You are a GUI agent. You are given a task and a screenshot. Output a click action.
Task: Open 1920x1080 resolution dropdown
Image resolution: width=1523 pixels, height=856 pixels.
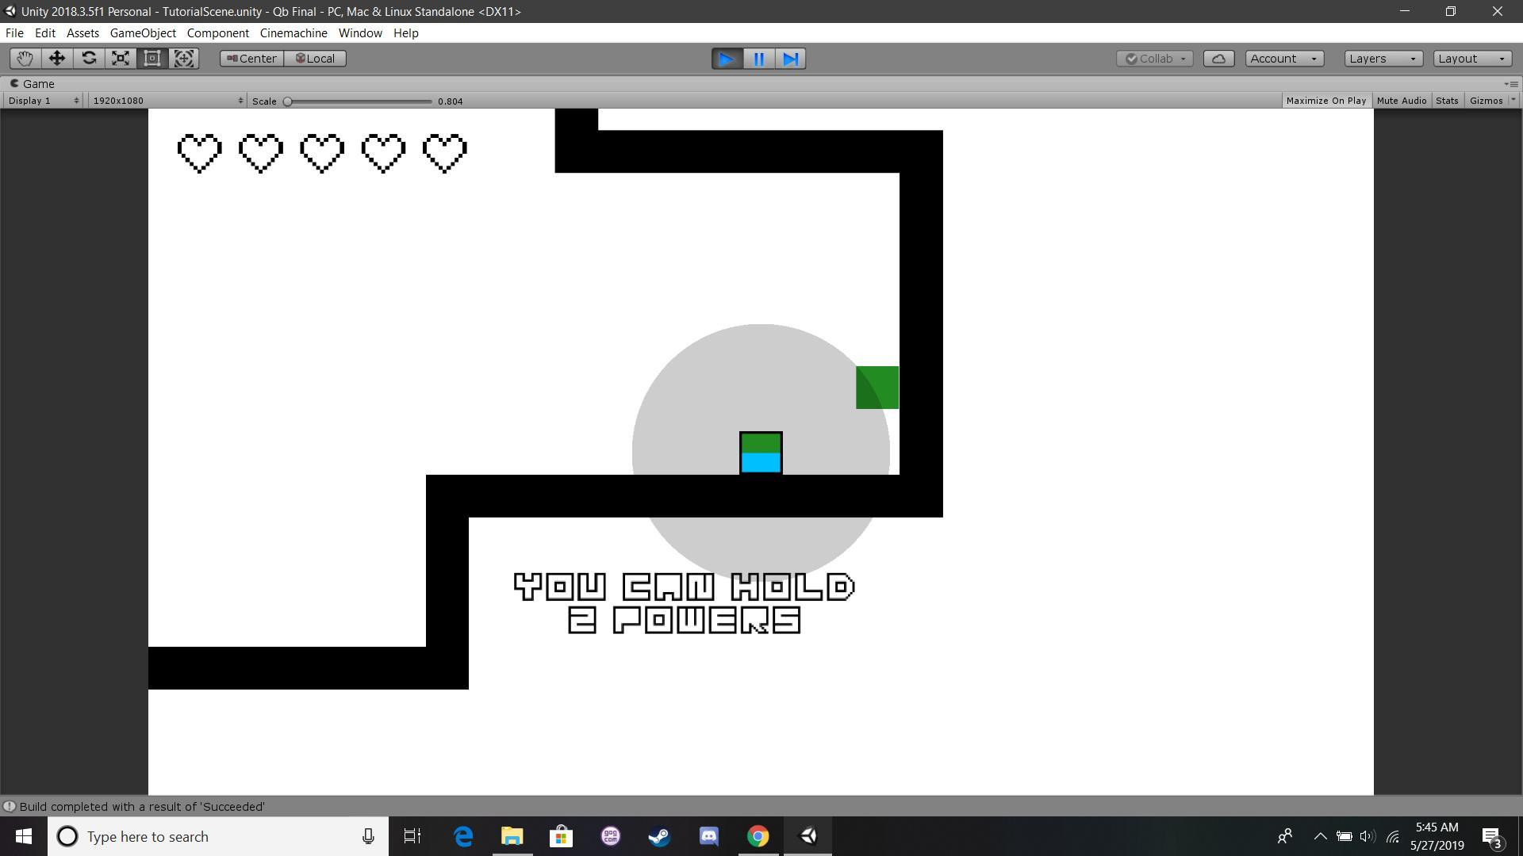[x=167, y=101]
